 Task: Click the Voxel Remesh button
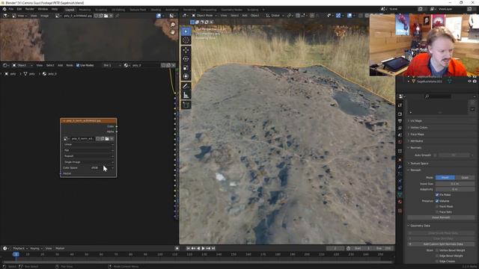(441, 217)
